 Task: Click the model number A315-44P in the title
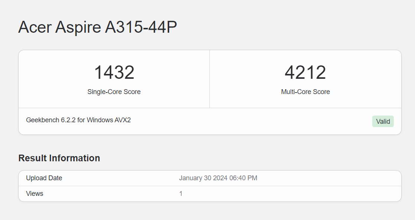click(141, 27)
